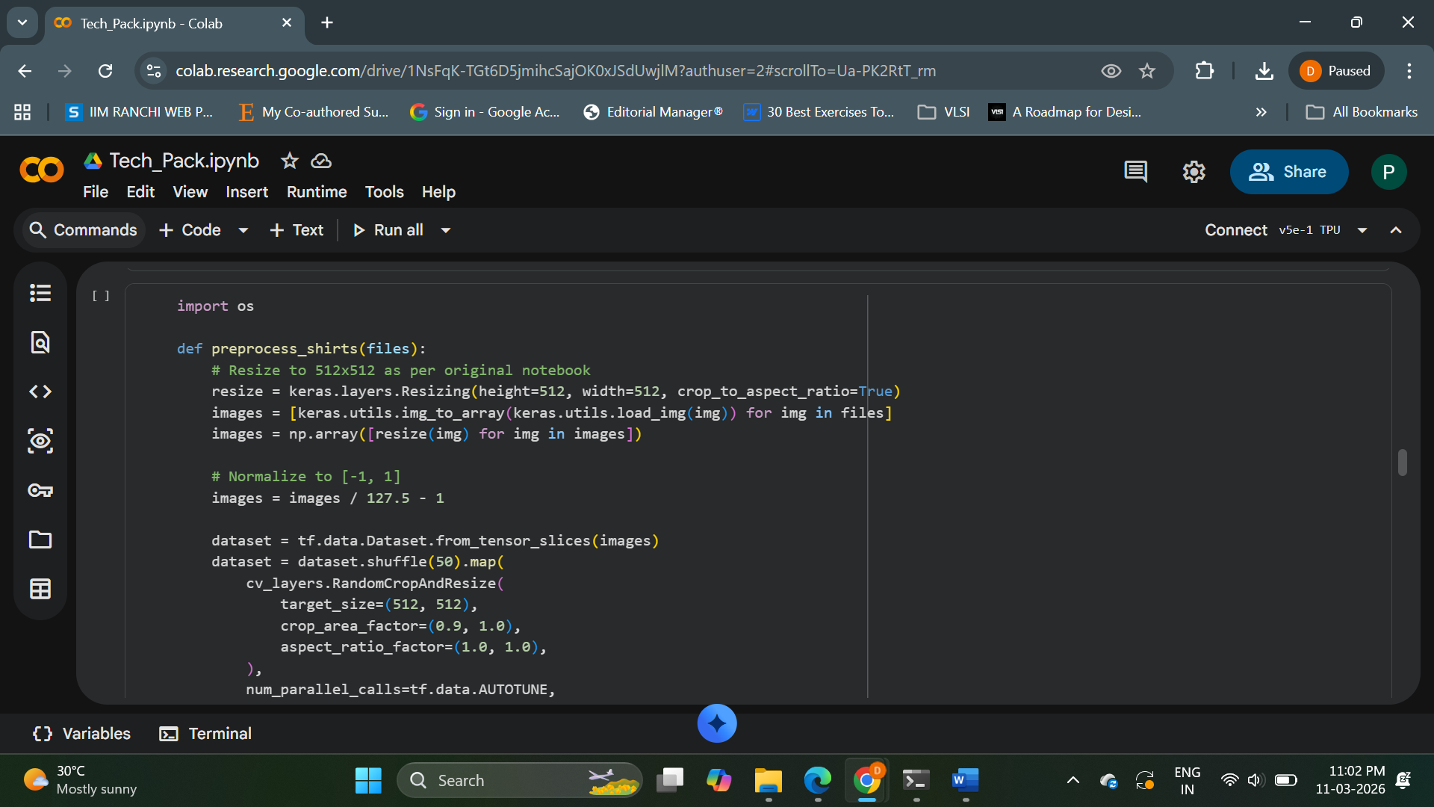The width and height of the screenshot is (1434, 807).
Task: Open the Connect runtime options dropdown
Action: 1362,230
